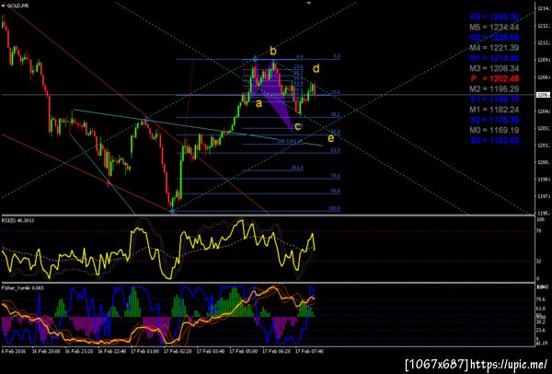The image size is (552, 374).
Task: Click the 16 Feb 21:20 time axis label
Action: [77, 352]
